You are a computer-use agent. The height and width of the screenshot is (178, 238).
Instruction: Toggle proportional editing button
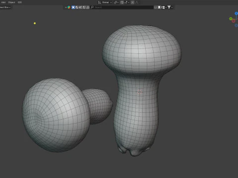click(x=132, y=2)
